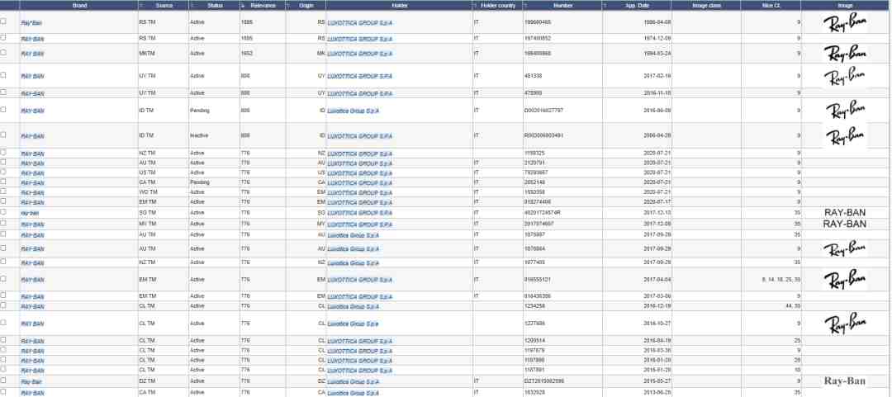Click the '1652' relevance value
Viewport: 892px width, 397px height.
(x=247, y=54)
